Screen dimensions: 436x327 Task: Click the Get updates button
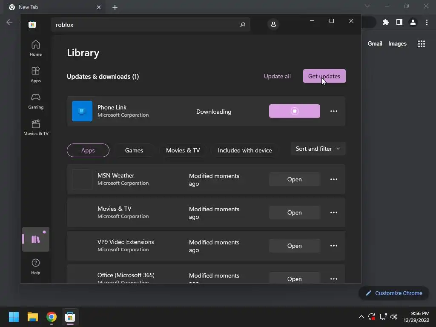coord(324,76)
